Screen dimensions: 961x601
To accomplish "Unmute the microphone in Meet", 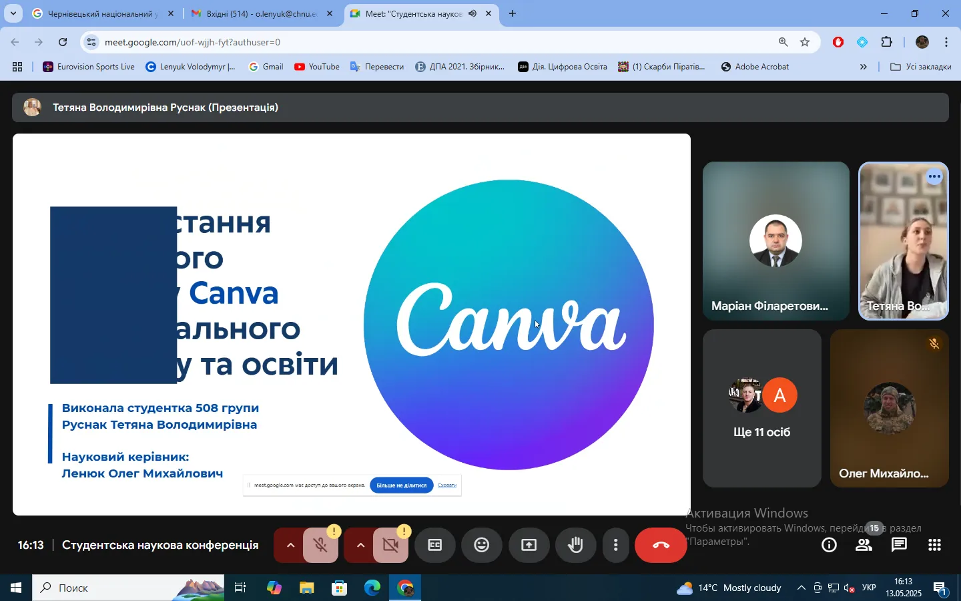I will point(320,546).
